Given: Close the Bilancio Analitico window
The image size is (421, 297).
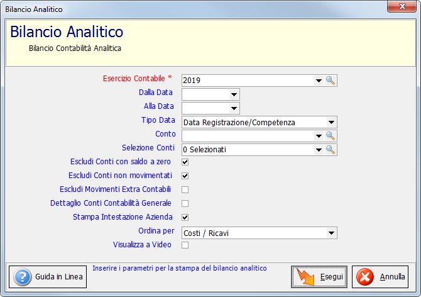Looking at the screenshot, I should point(402,6).
